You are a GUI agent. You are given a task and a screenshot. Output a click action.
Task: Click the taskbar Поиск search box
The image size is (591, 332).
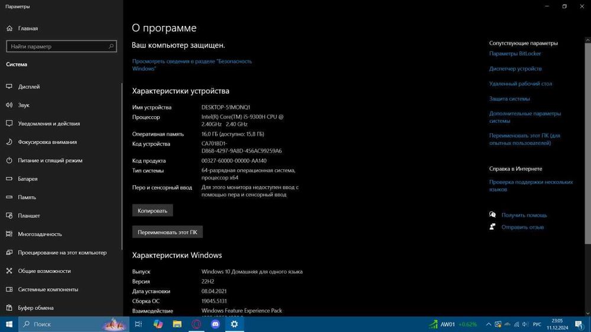pos(74,324)
